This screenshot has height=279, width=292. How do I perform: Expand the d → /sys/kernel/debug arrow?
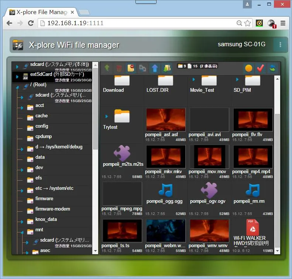click(22, 149)
